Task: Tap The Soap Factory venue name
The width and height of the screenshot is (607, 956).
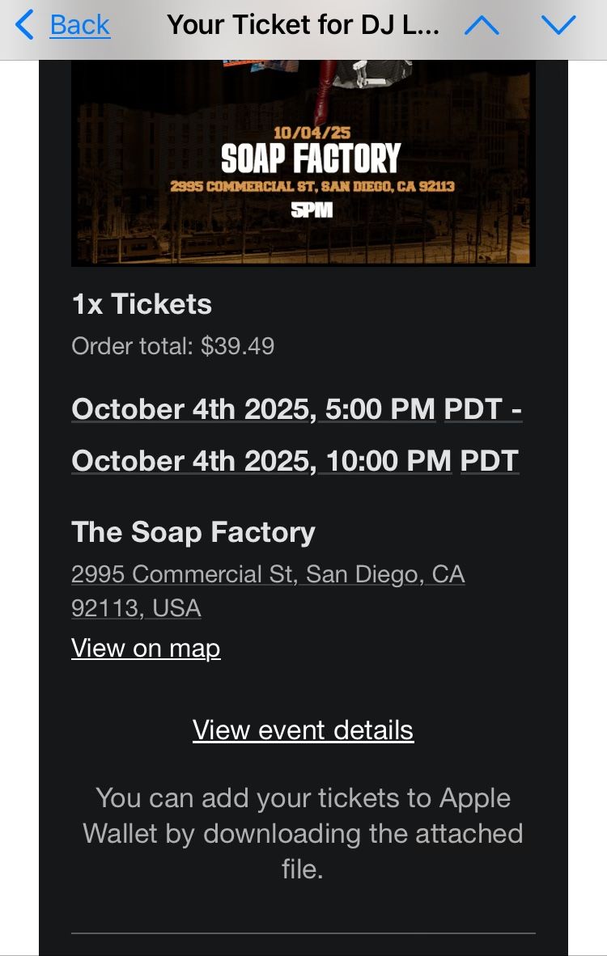Action: pyautogui.click(x=193, y=532)
